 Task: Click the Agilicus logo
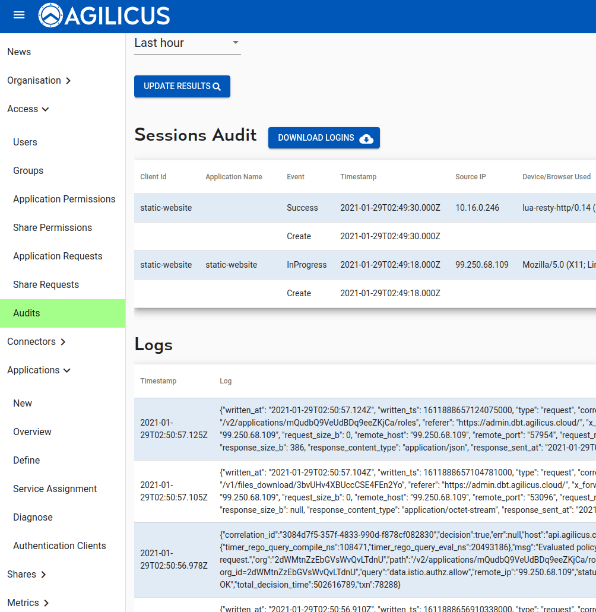[104, 16]
